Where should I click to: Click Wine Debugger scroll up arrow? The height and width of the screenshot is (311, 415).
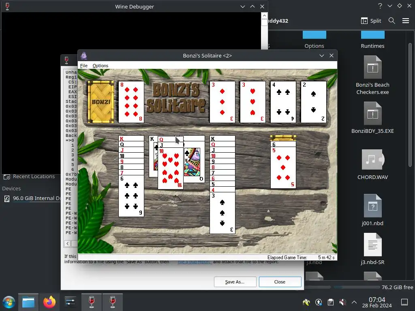point(264,16)
